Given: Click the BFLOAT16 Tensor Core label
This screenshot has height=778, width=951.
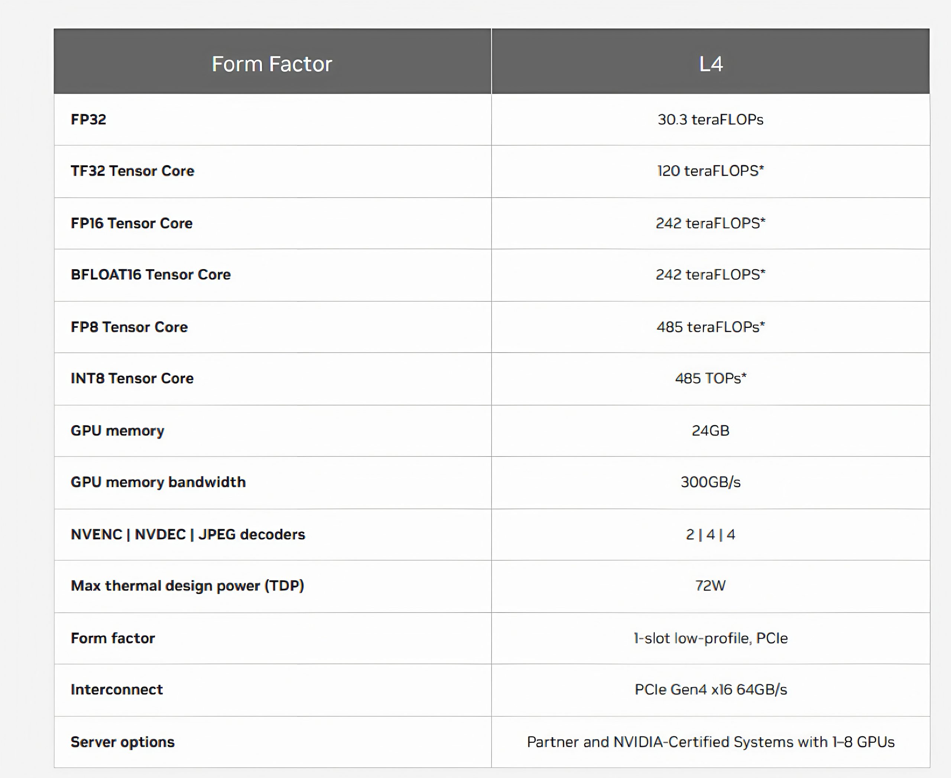Looking at the screenshot, I should coord(151,275).
